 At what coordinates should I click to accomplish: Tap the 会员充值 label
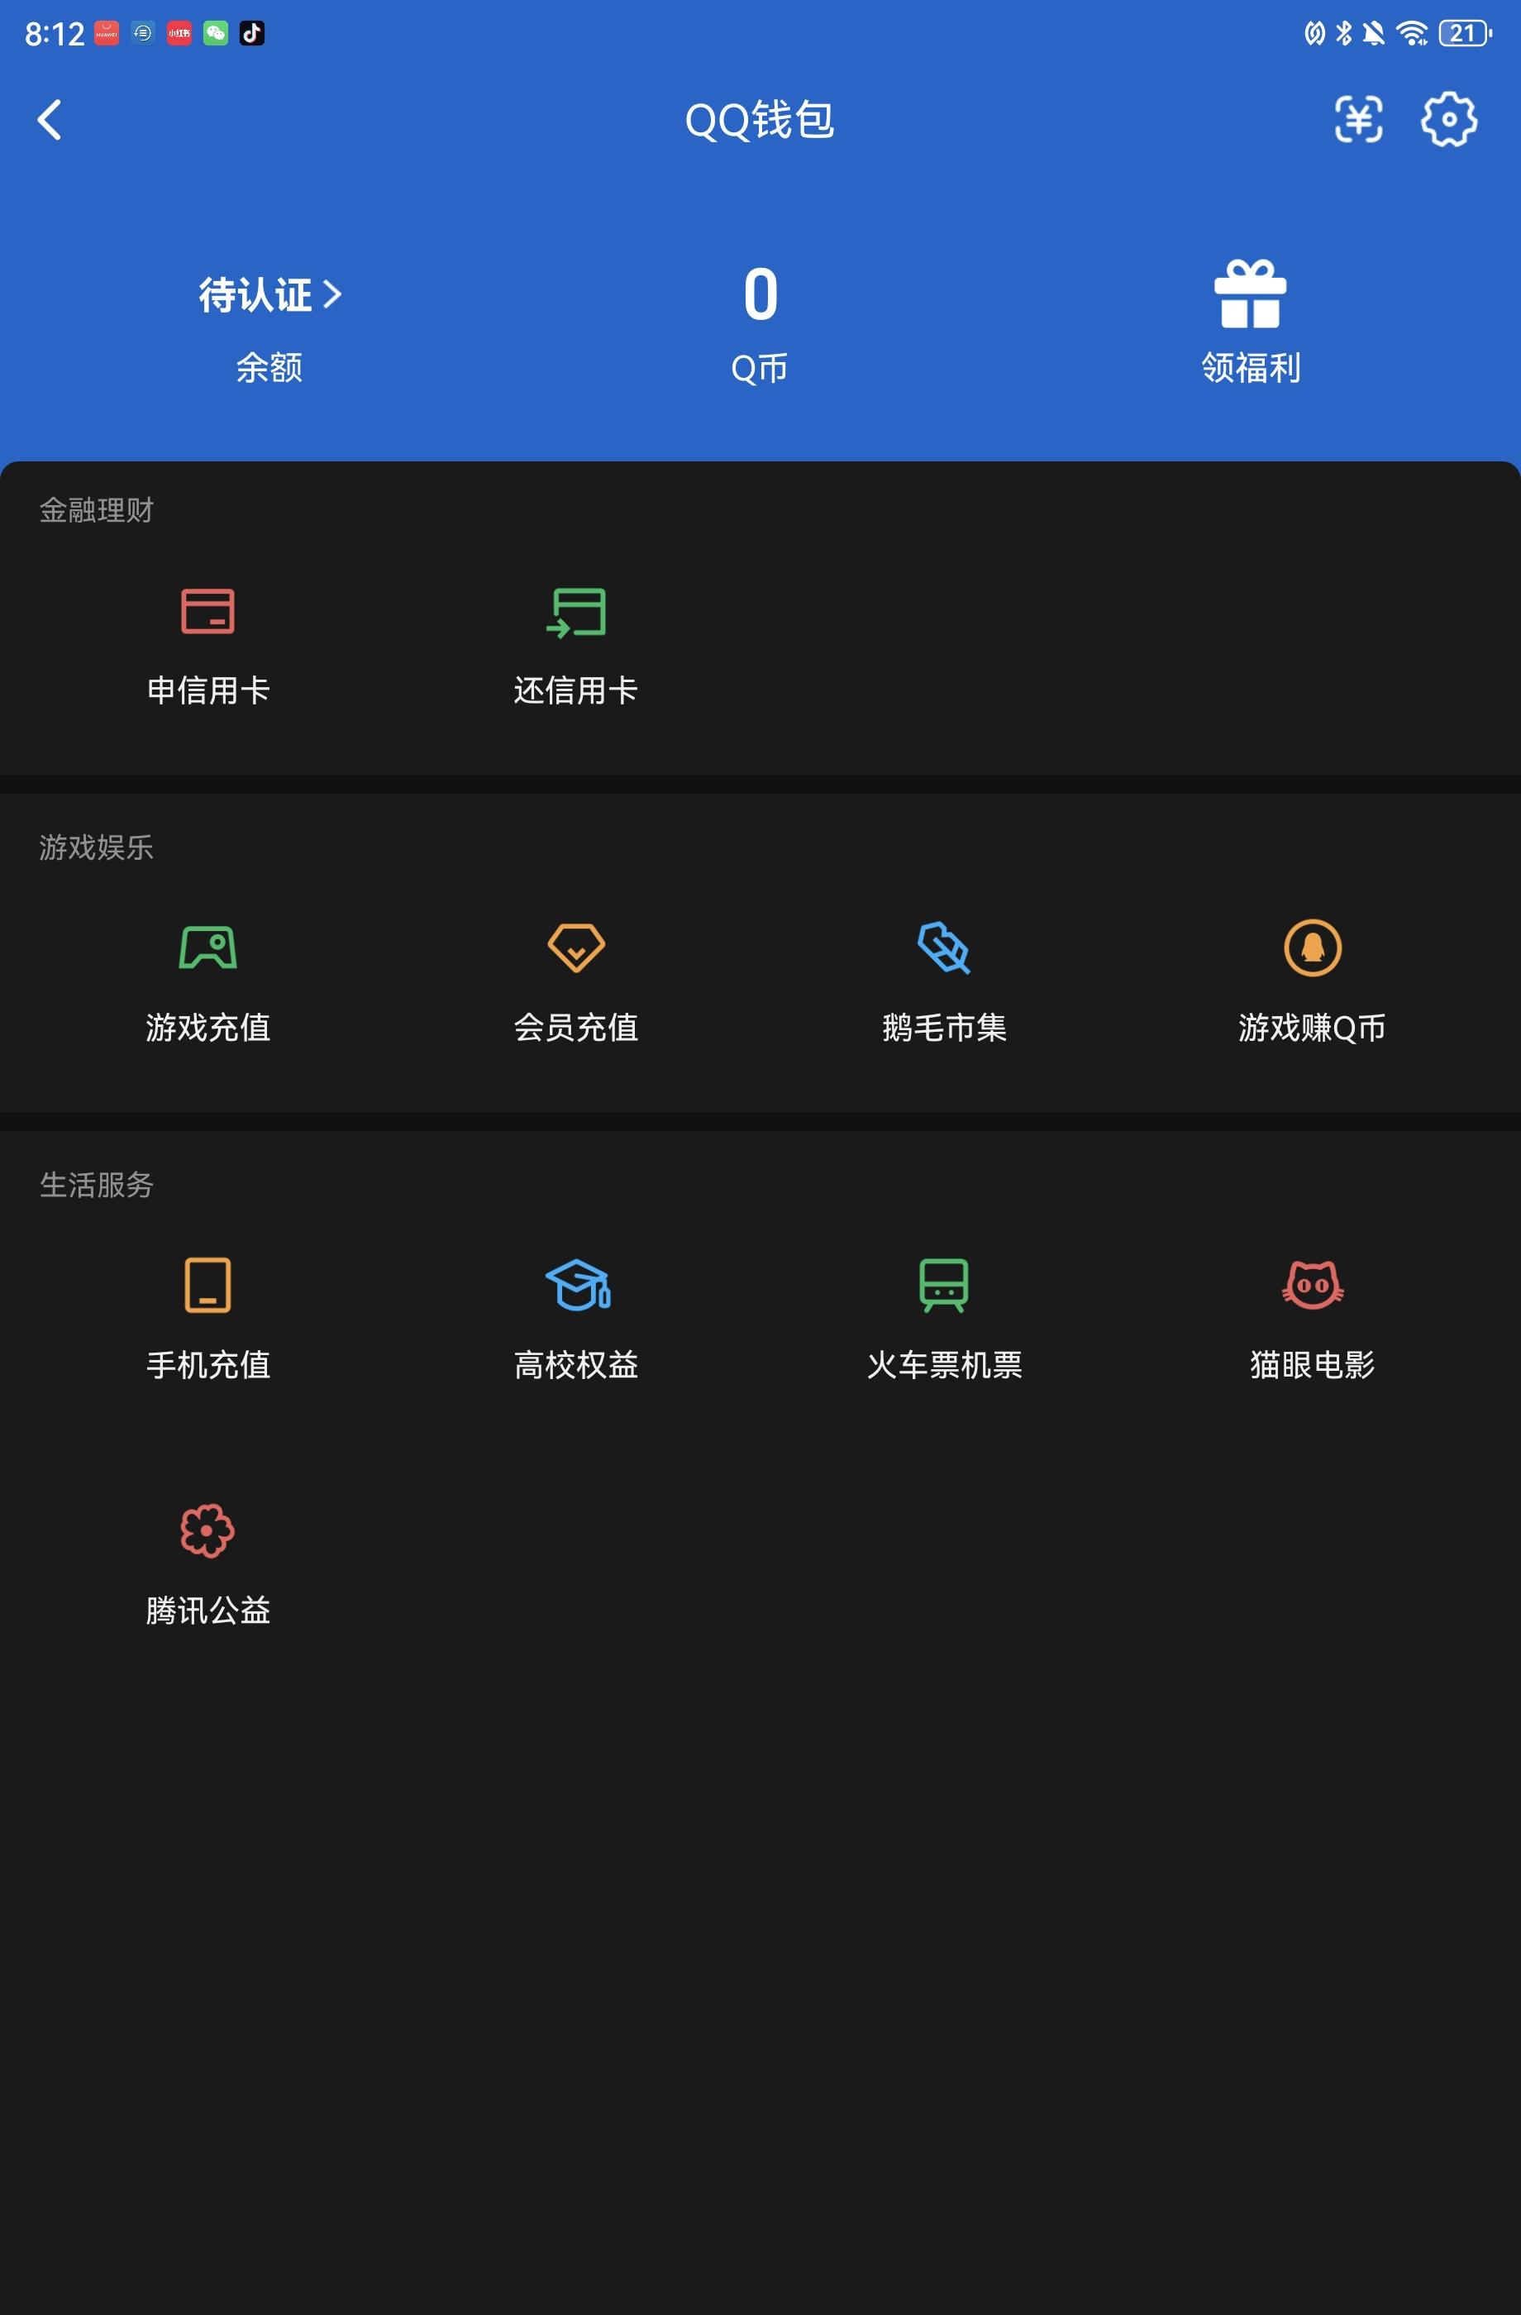575,1027
